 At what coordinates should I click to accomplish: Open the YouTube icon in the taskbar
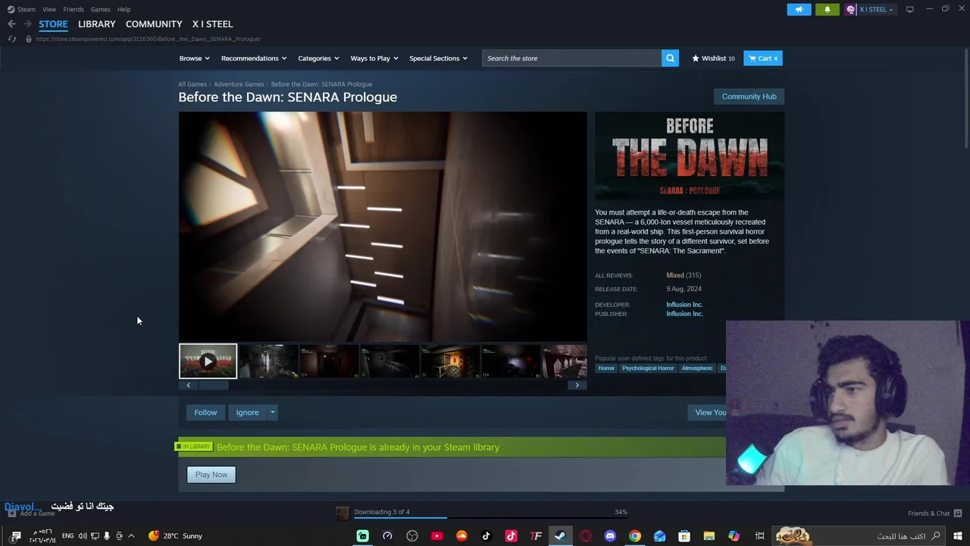click(436, 536)
